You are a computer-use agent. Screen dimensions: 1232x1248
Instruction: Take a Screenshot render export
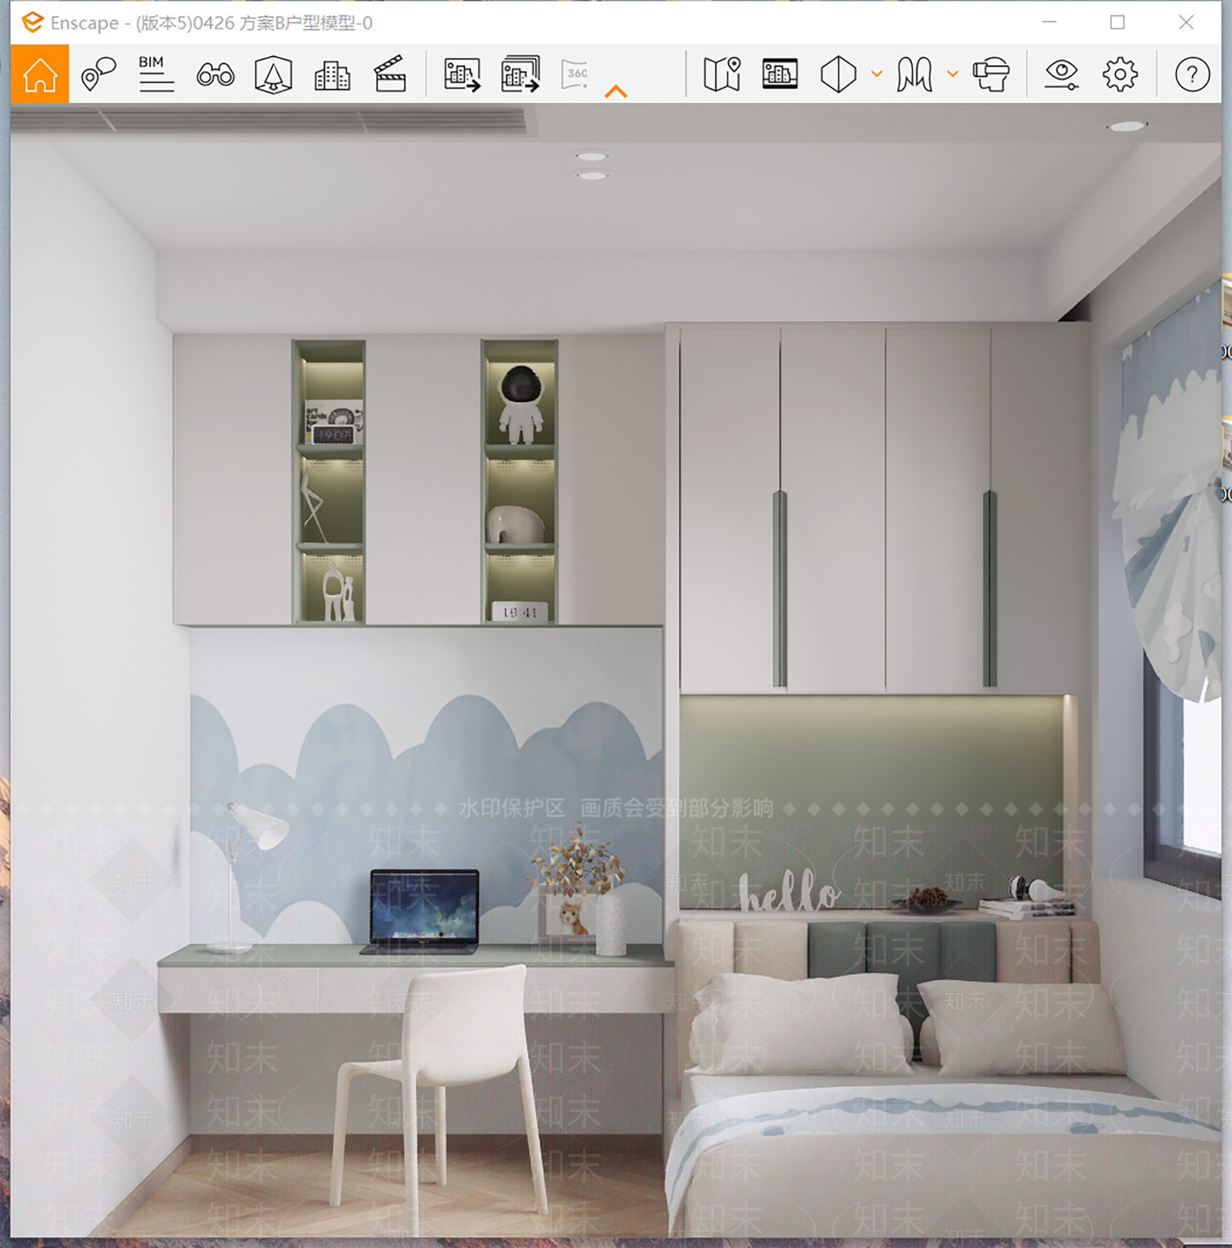462,75
